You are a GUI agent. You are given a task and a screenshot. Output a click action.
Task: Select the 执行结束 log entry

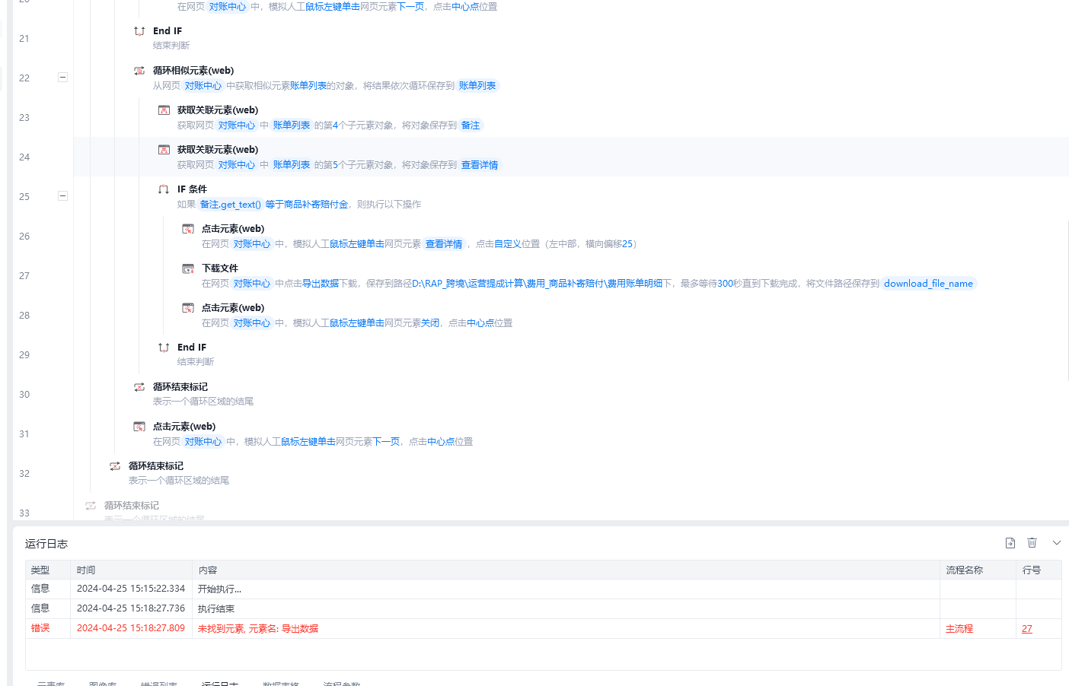point(216,609)
